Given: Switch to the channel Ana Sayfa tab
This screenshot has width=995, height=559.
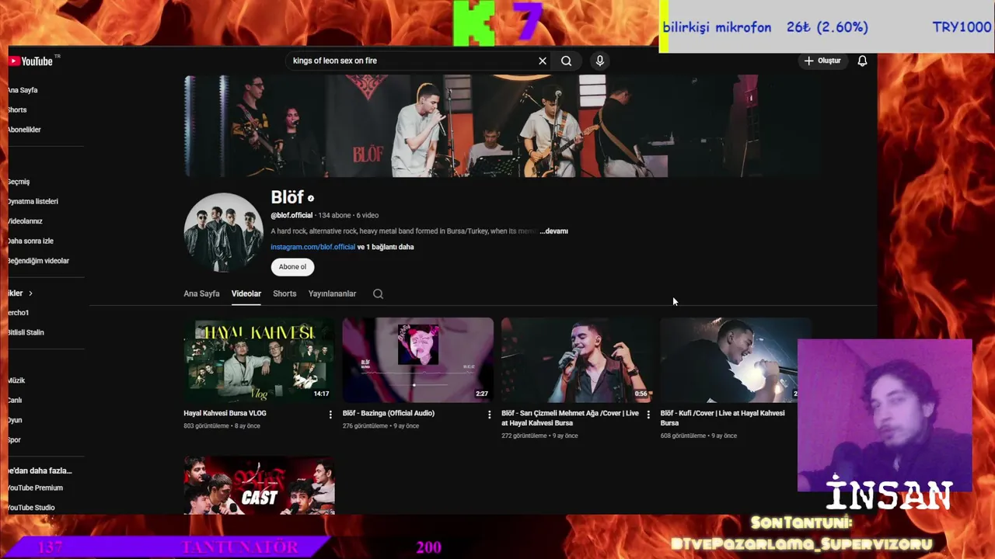Looking at the screenshot, I should click(x=201, y=293).
